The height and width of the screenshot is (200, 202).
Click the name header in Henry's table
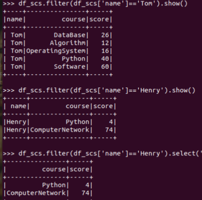18,106
